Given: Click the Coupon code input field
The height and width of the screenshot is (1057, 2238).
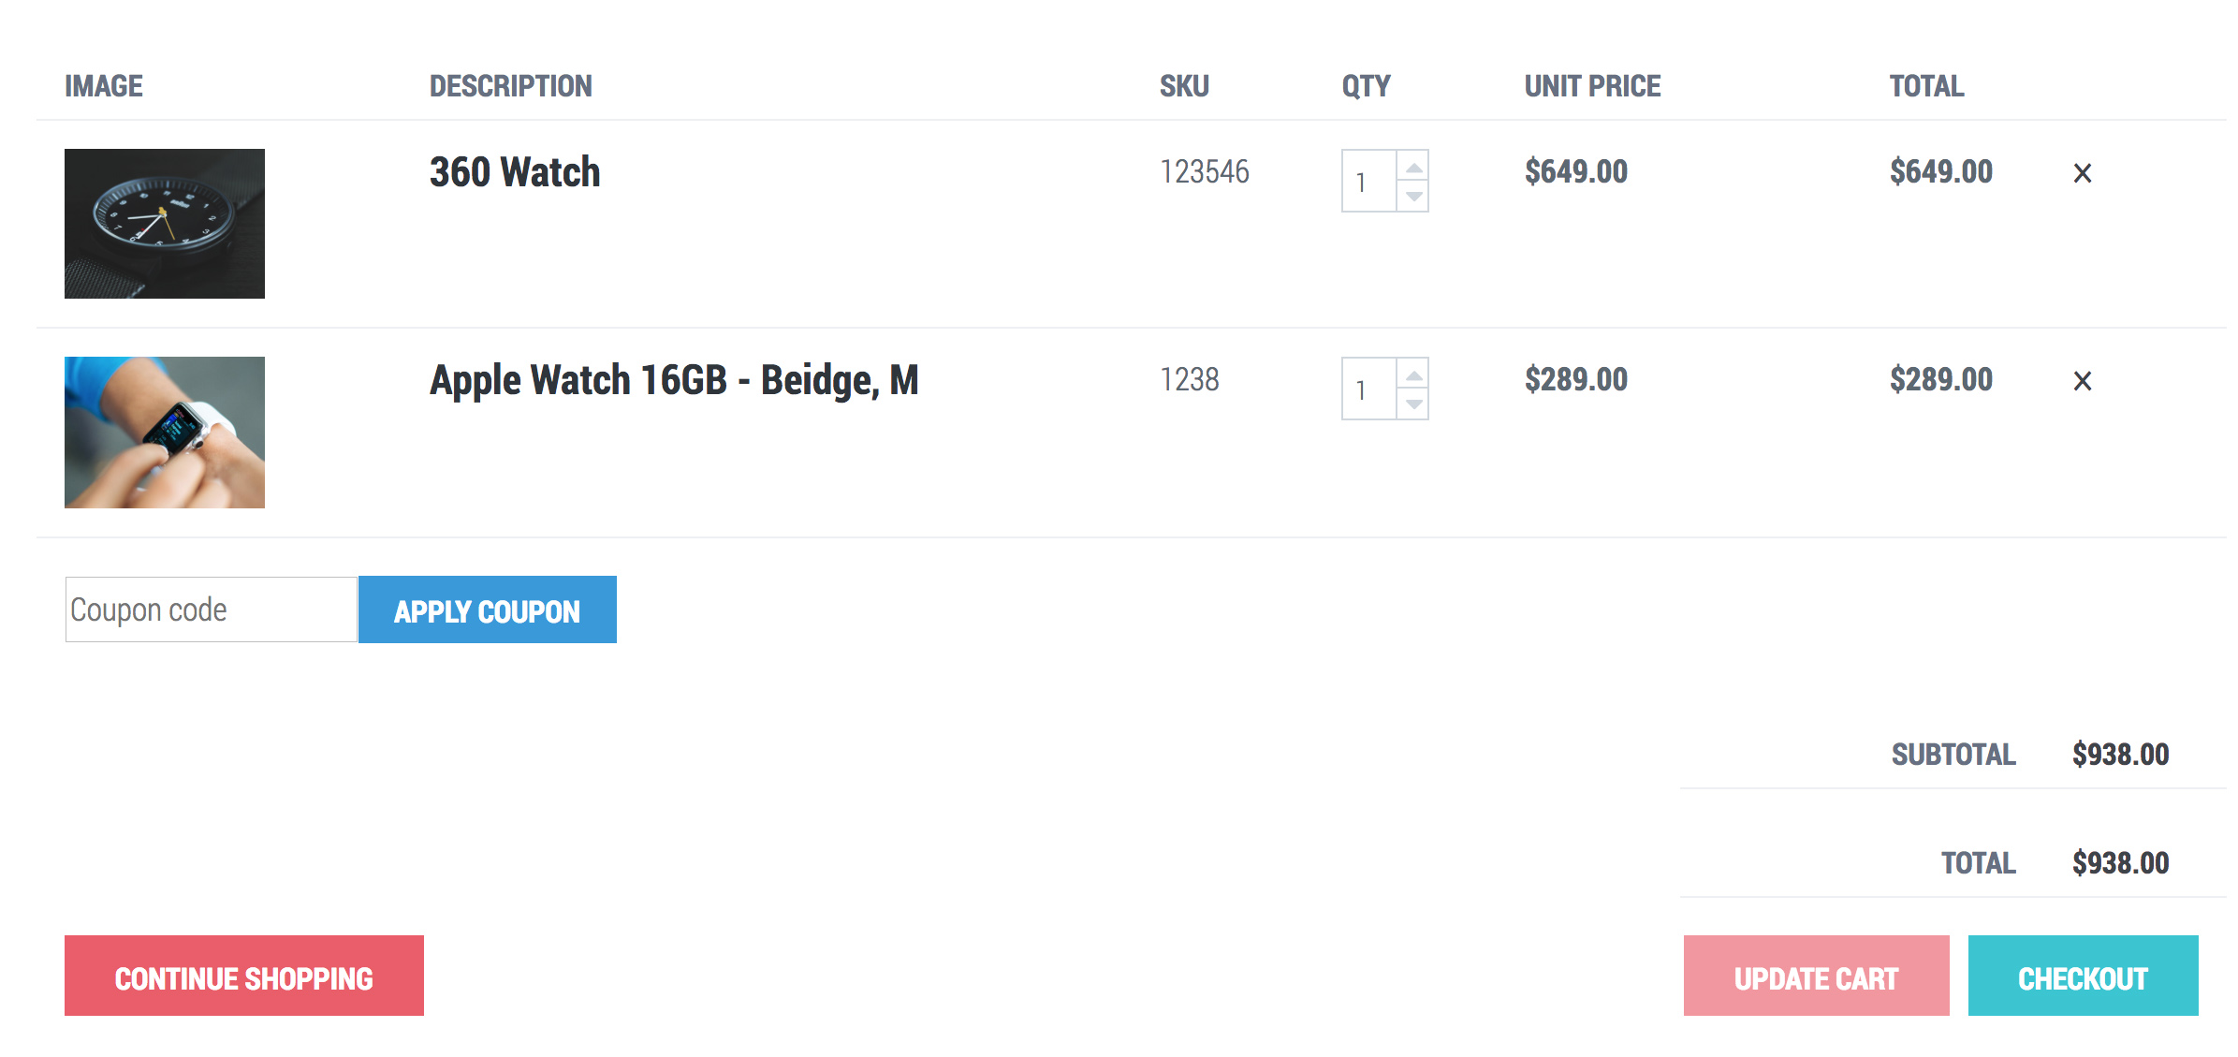Looking at the screenshot, I should click(x=211, y=609).
